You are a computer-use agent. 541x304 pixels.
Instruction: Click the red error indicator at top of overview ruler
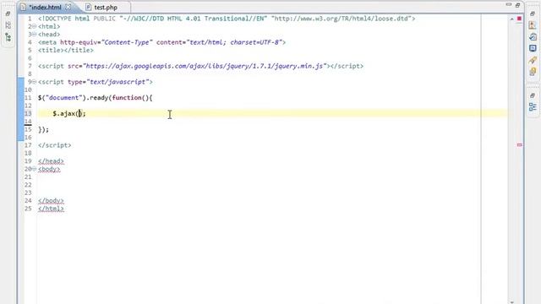coord(519,19)
